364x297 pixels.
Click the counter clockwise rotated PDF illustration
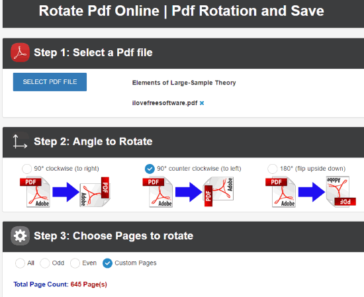point(218,192)
